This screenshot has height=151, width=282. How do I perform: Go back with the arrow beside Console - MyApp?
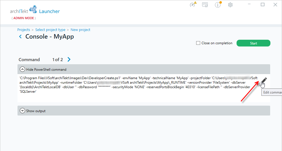click(x=21, y=37)
